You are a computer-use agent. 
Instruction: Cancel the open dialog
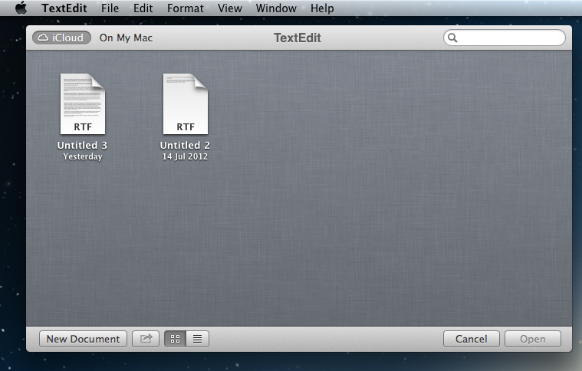pyautogui.click(x=471, y=339)
